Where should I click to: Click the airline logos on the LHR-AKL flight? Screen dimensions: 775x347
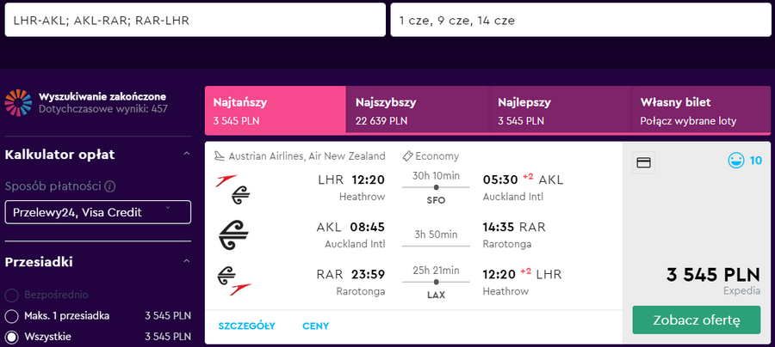tap(233, 189)
